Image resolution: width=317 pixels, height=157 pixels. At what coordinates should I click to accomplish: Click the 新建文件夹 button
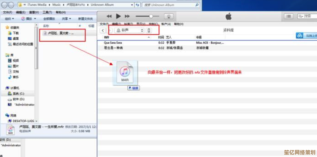click(85, 19)
